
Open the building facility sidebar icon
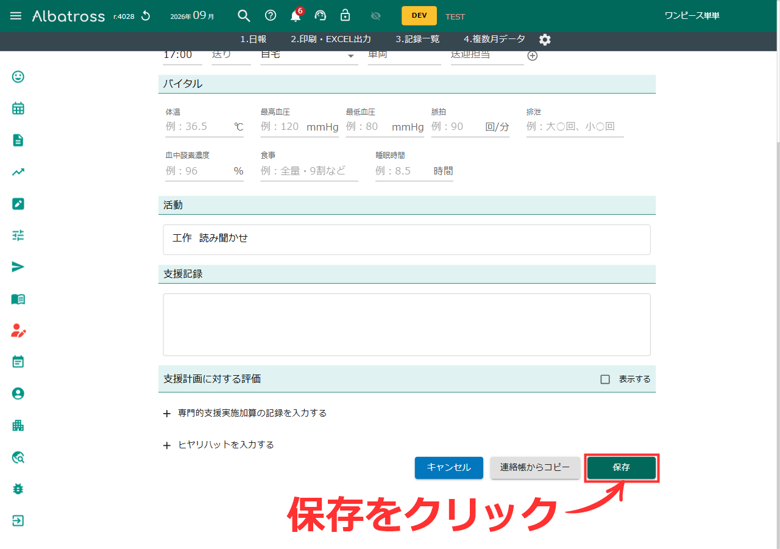click(18, 425)
